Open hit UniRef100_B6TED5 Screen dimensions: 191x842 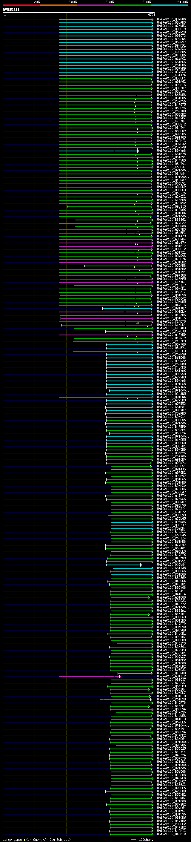171,98
